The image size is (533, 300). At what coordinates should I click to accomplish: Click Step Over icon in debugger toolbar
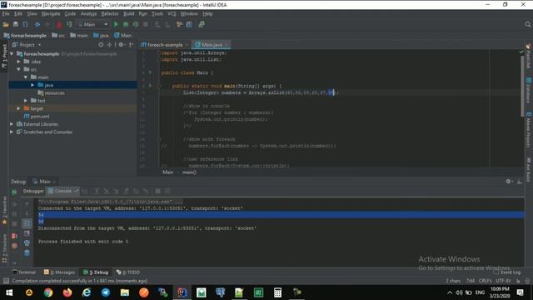(97, 191)
